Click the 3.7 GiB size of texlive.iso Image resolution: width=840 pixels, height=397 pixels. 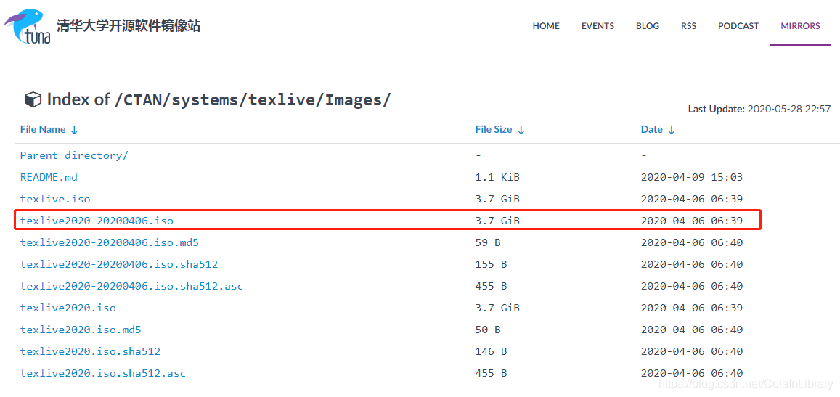(497, 200)
